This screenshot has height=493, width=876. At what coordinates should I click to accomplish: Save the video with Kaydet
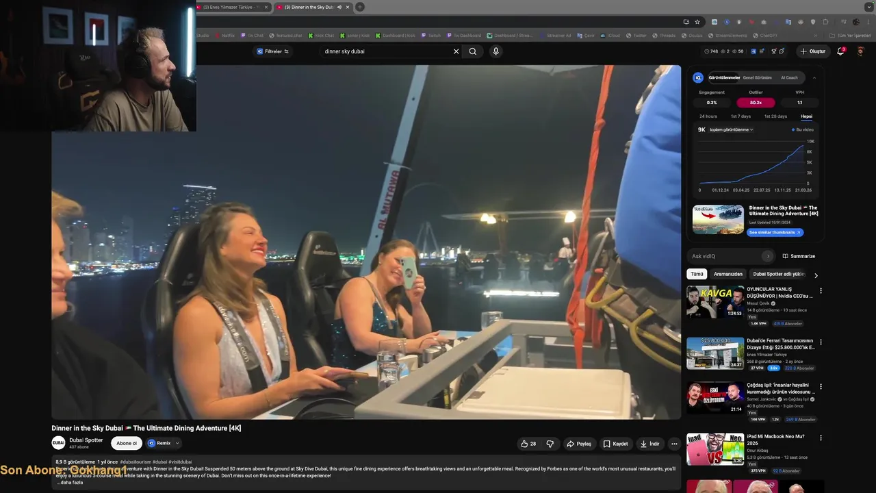[615, 444]
